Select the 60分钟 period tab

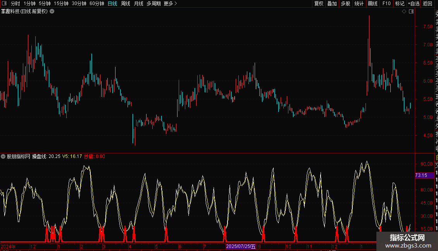point(97,3)
